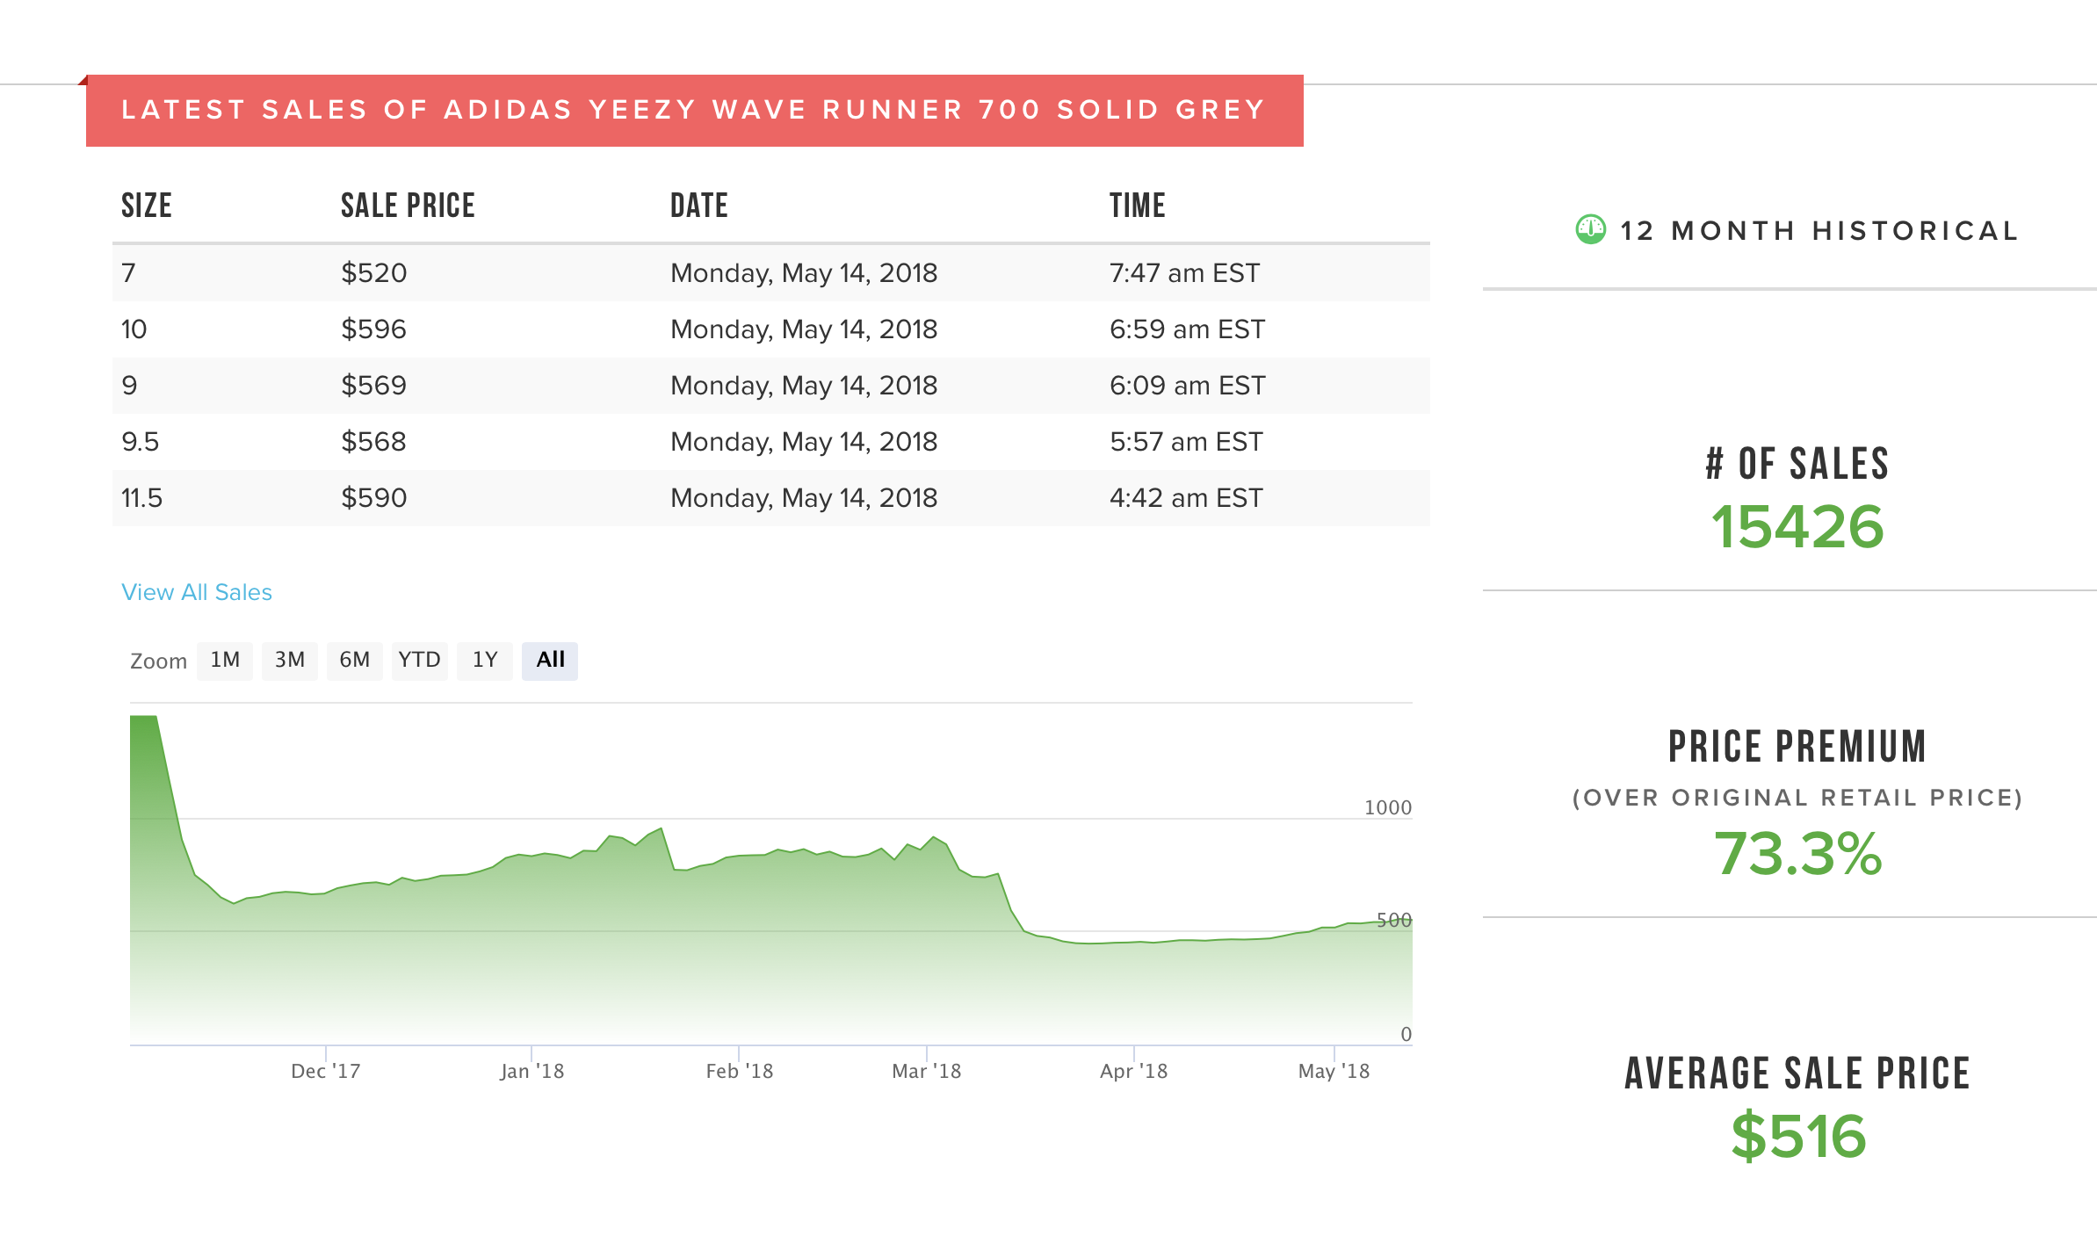The width and height of the screenshot is (2097, 1258).
Task: Switch chart zoom to 6M
Action: [x=354, y=660]
